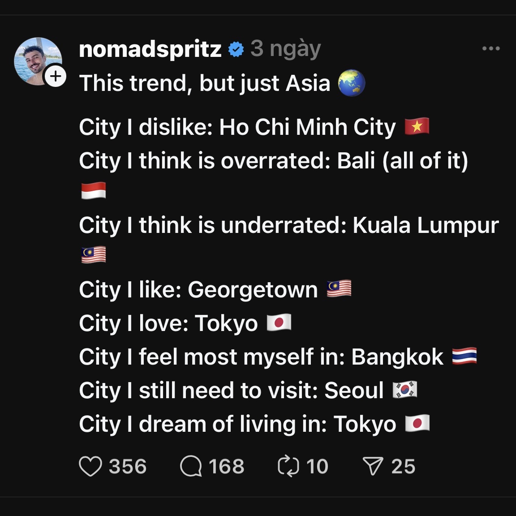
Task: Click the Thailand flag beside Bangkok
Action: (x=464, y=357)
